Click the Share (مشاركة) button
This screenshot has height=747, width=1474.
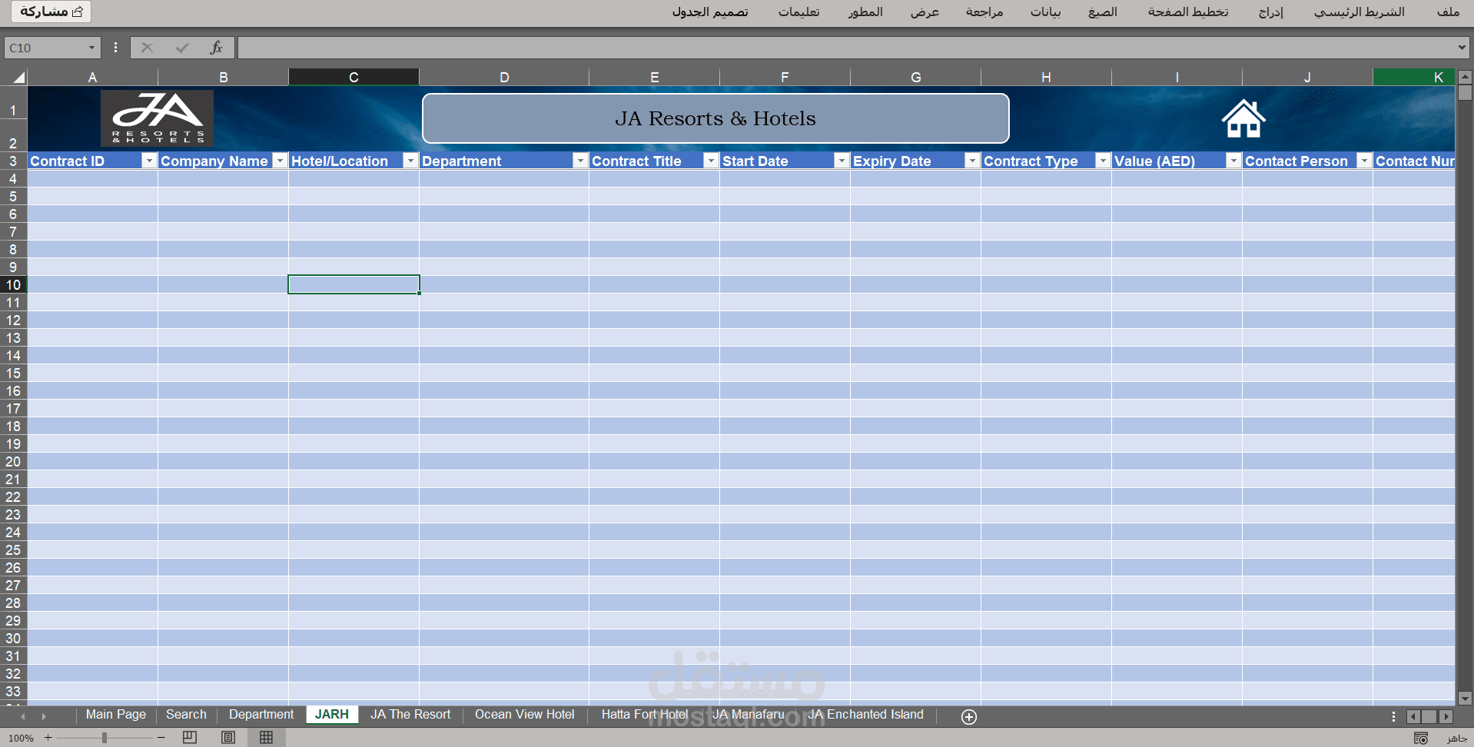coord(51,12)
